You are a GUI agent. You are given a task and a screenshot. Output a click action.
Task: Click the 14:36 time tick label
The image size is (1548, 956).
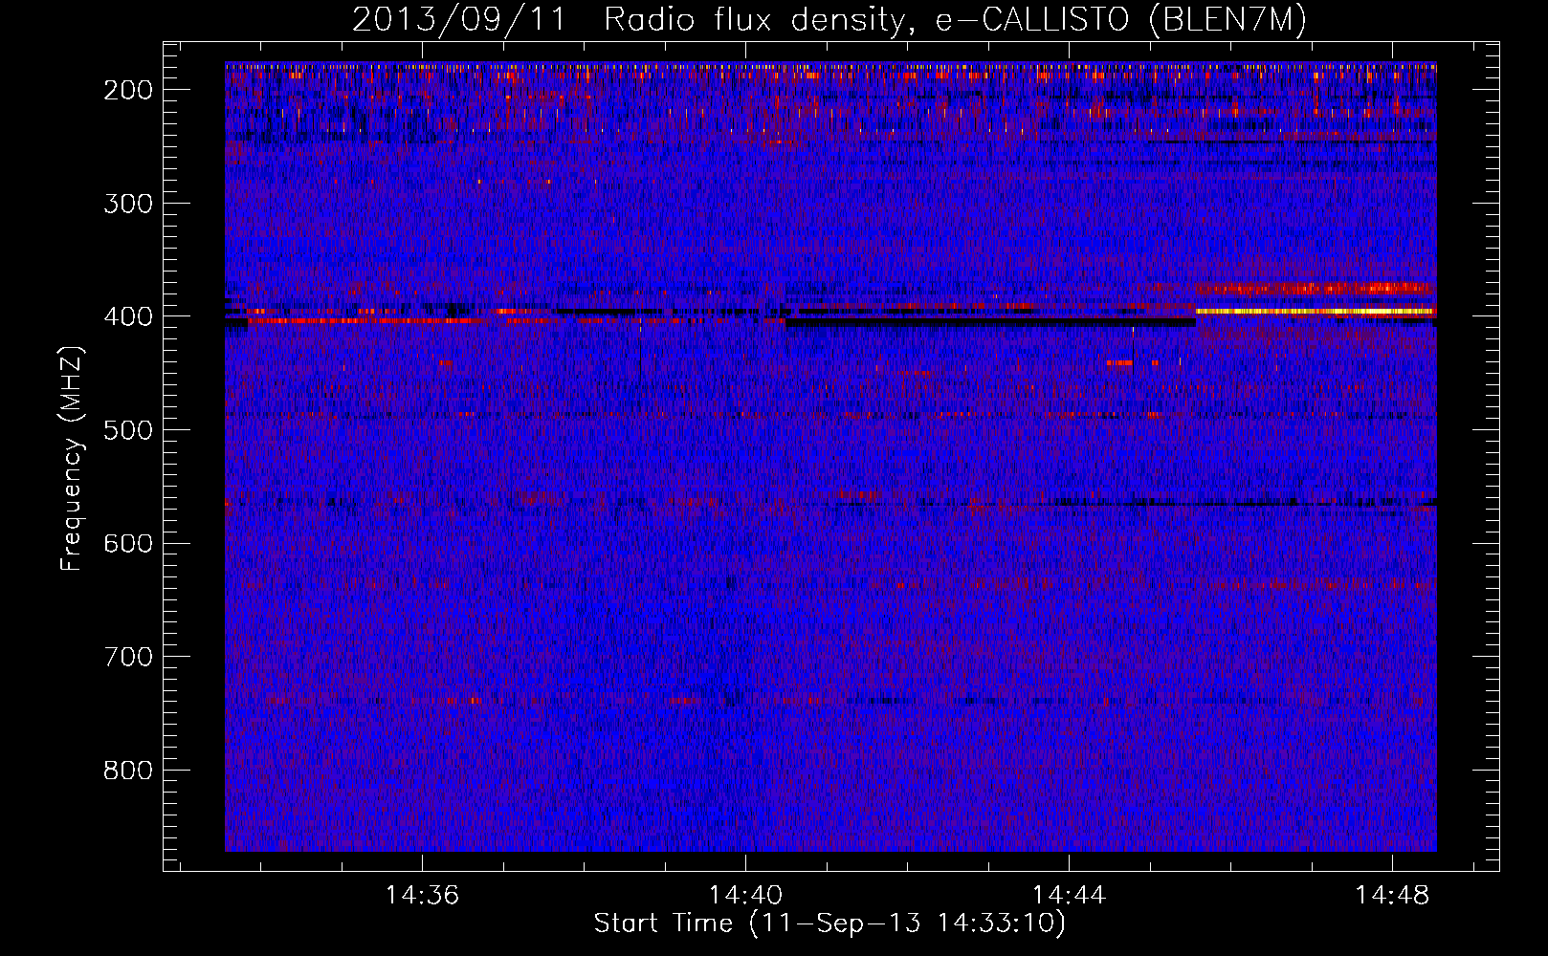pos(422,896)
